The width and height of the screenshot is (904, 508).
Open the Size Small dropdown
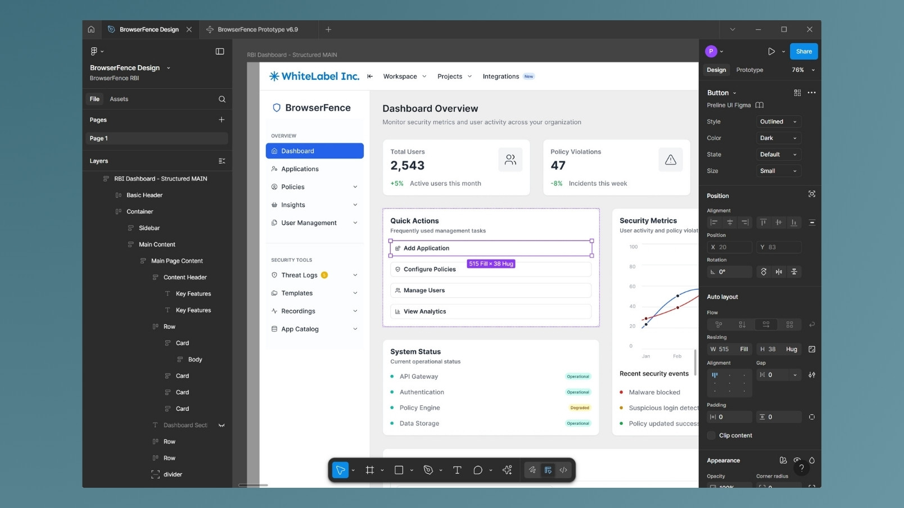(x=778, y=171)
